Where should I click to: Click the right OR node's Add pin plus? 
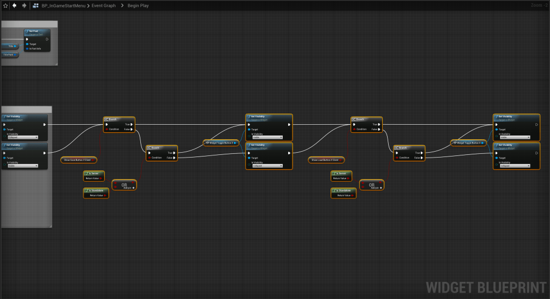pos(381,188)
